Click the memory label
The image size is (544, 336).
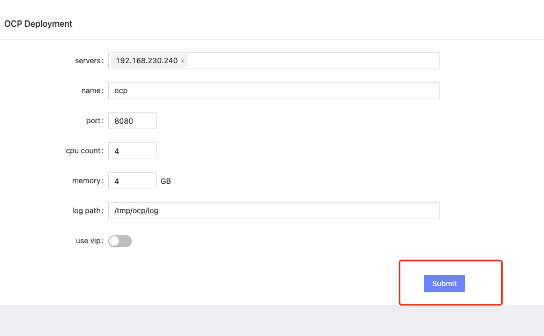(x=88, y=181)
